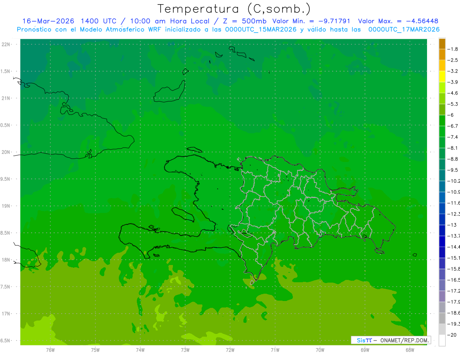Click the '20N' latitude label
Image resolution: width=460 pixels, height=355 pixels.
click(x=6, y=152)
